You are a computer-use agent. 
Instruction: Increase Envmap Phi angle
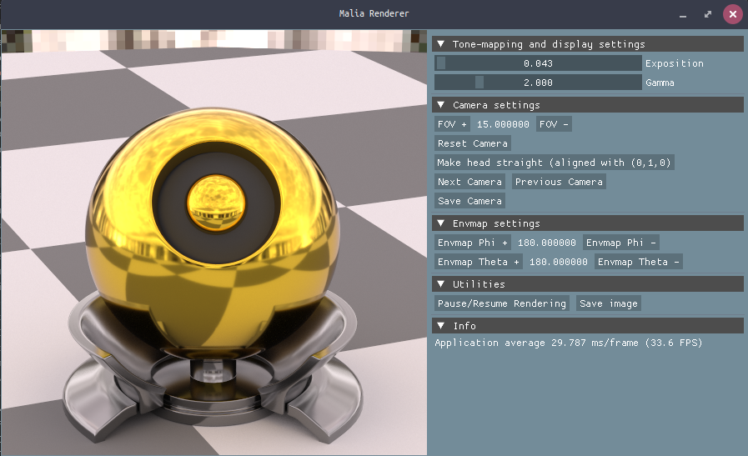(x=472, y=243)
